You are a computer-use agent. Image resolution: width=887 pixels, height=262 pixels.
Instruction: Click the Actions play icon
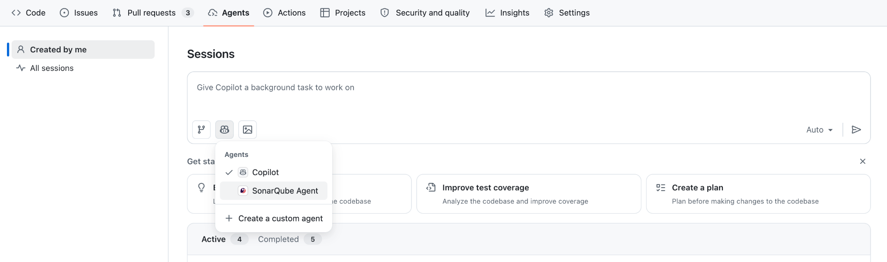[268, 13]
